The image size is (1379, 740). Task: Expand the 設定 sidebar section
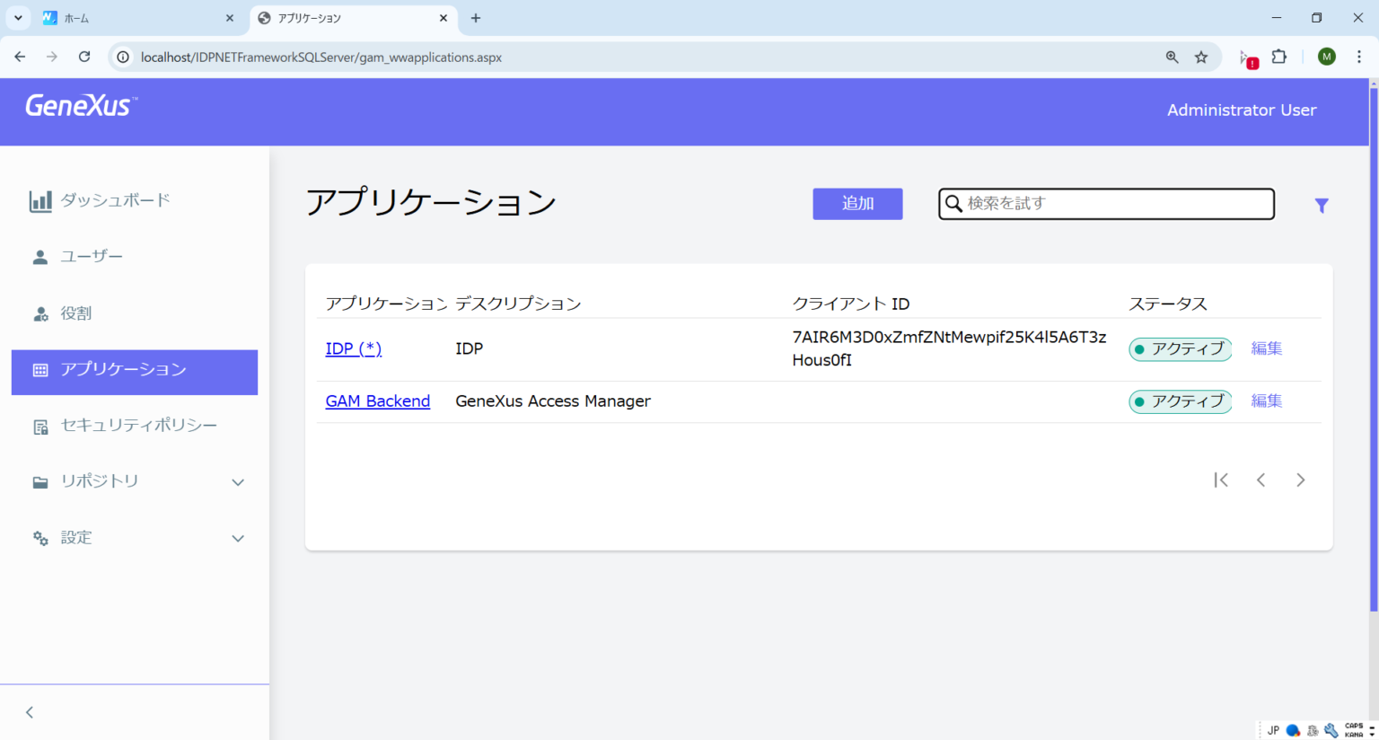(x=238, y=538)
